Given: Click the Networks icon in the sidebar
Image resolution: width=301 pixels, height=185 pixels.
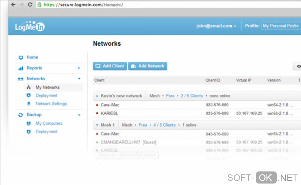Looking at the screenshot, I should click(x=21, y=79).
